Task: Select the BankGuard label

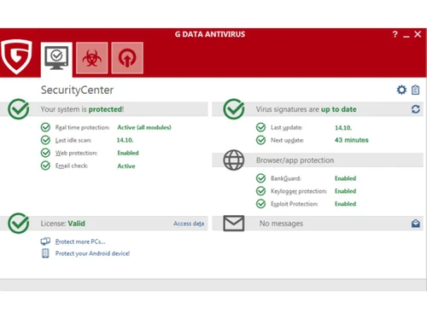Action: pos(285,178)
